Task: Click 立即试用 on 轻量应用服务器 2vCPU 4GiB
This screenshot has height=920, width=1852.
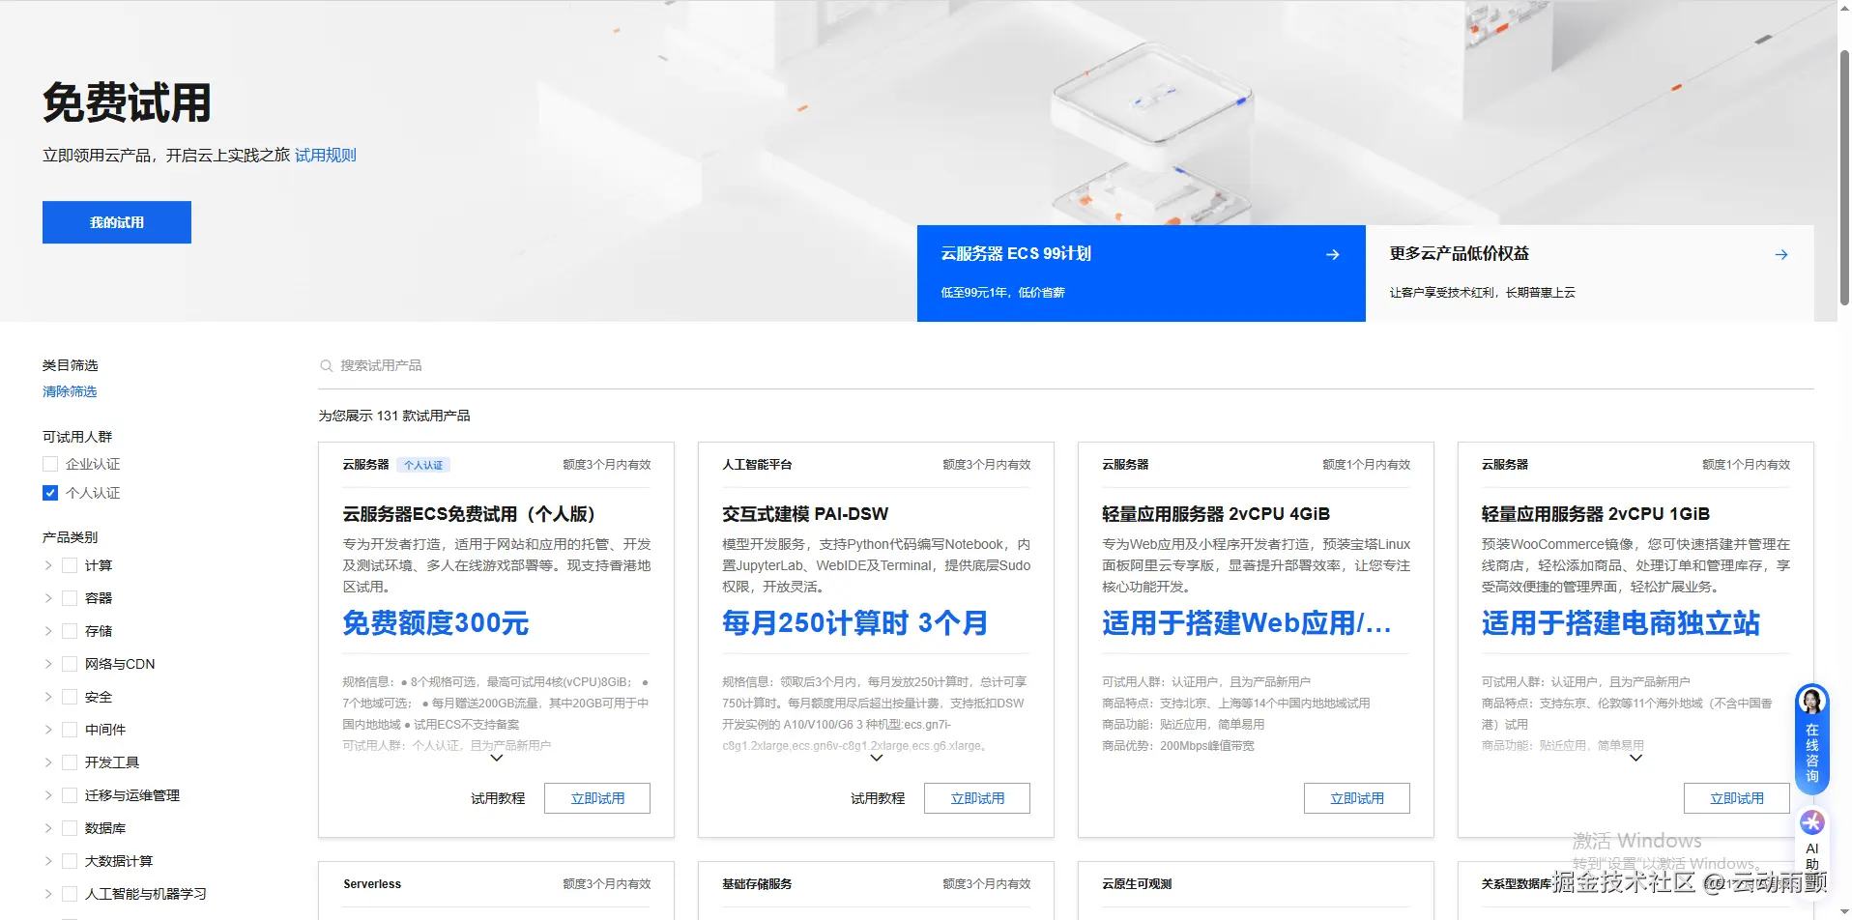Action: point(1357,798)
